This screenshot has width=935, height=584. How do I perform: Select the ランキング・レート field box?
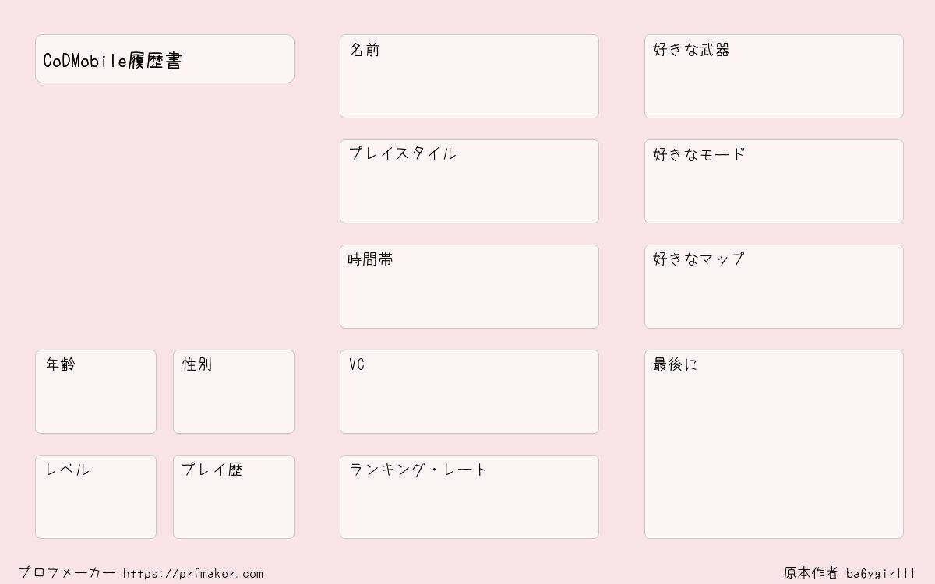pos(469,497)
